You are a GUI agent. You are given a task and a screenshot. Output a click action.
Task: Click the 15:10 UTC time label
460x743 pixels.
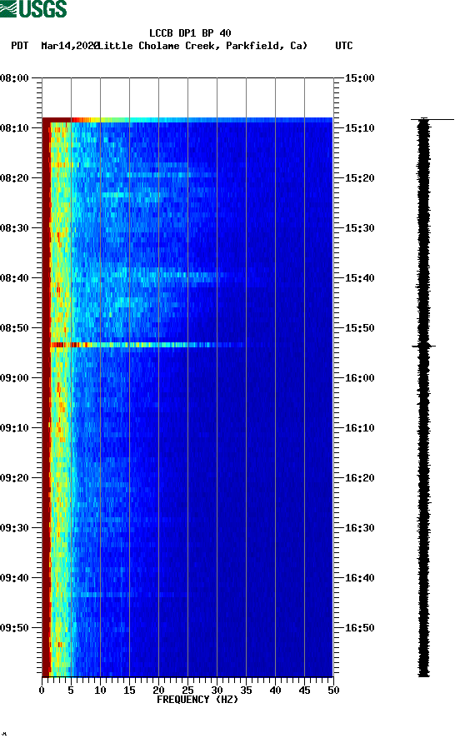tap(359, 128)
